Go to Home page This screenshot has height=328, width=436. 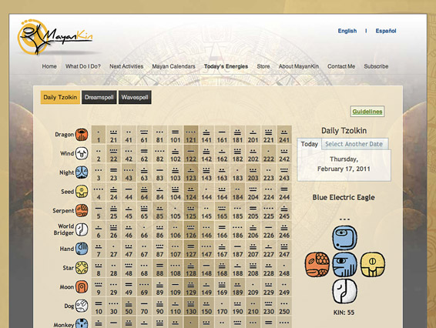(49, 66)
